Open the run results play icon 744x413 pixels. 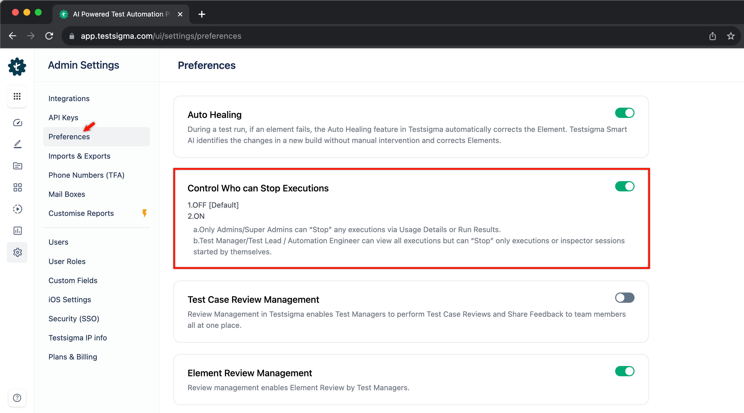point(17,209)
